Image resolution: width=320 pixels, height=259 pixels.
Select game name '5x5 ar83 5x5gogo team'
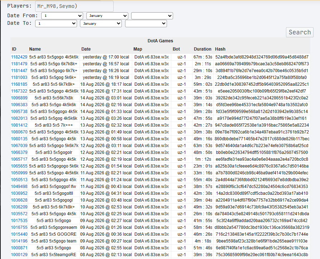pyautogui.click(x=54, y=241)
